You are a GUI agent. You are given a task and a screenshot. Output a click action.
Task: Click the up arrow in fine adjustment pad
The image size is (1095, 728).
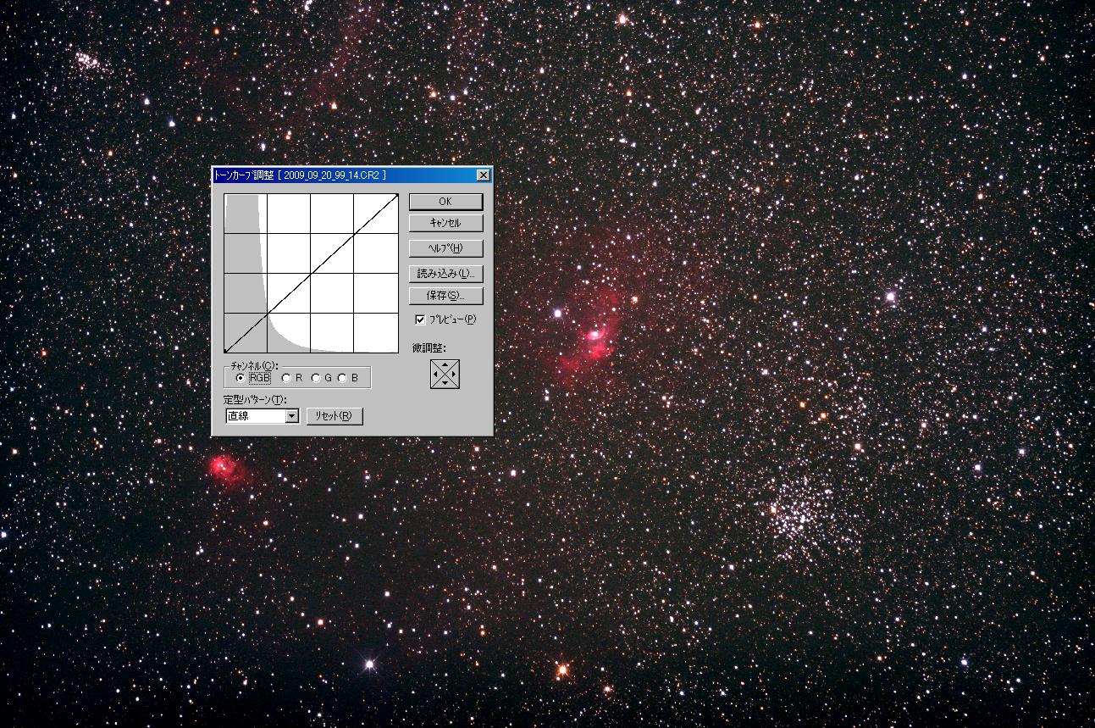pyautogui.click(x=445, y=364)
